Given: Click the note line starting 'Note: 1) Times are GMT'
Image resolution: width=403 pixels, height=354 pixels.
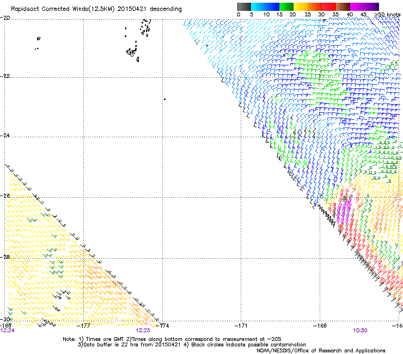Looking at the screenshot, I should coord(172,339).
